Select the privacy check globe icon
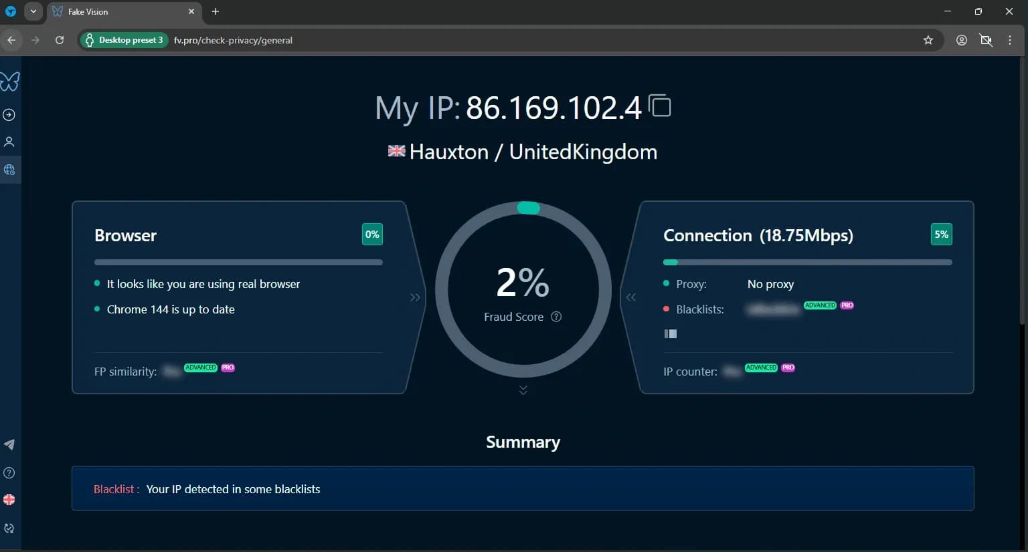The width and height of the screenshot is (1028, 552). click(9, 169)
